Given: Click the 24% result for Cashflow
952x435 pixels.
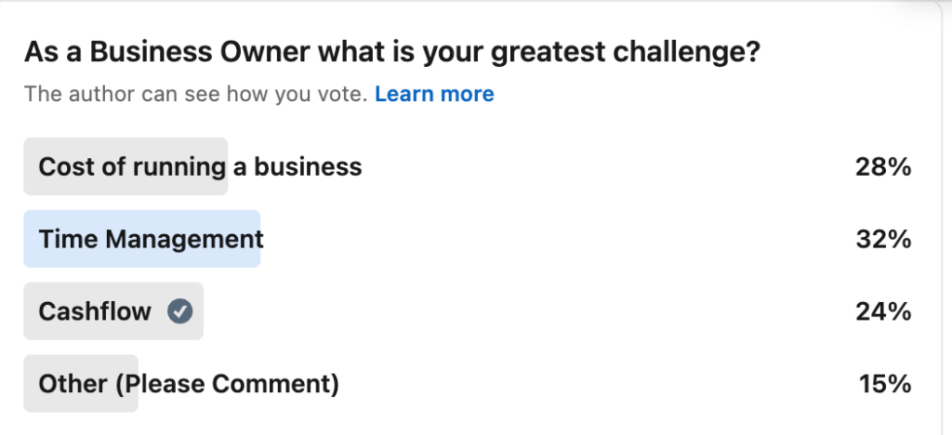Looking at the screenshot, I should (x=882, y=311).
